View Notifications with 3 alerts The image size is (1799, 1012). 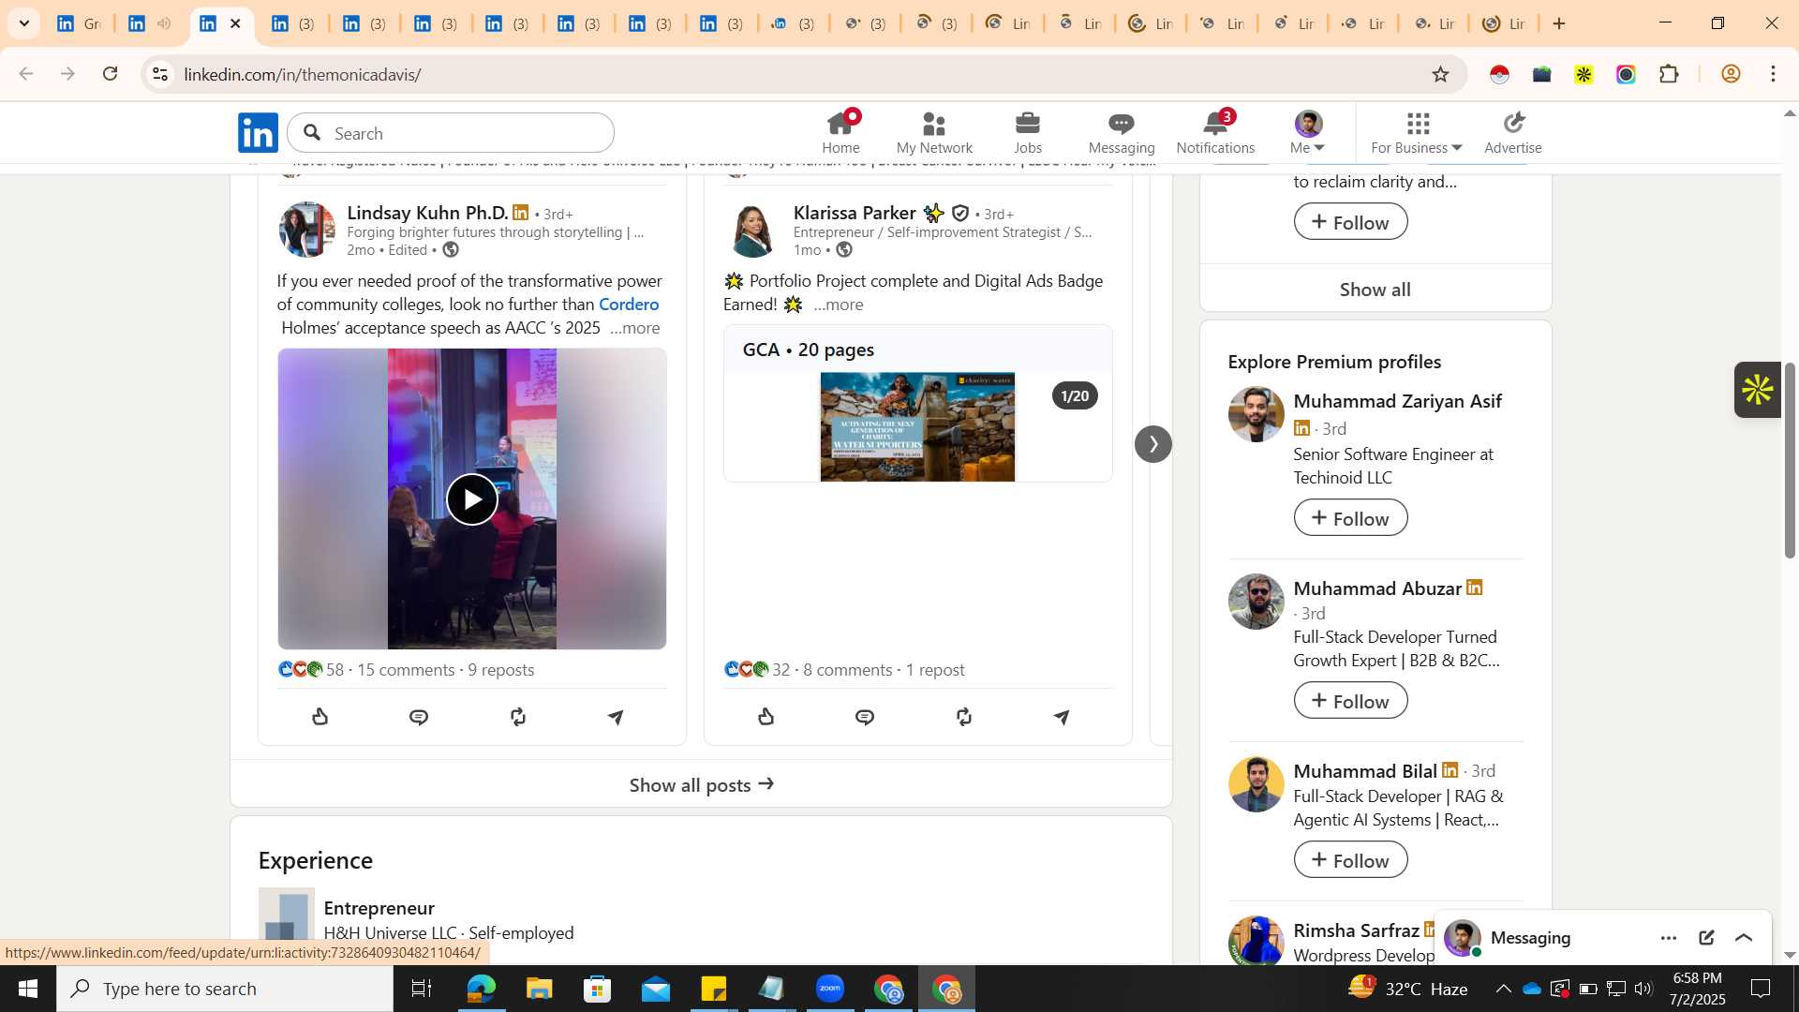[x=1215, y=132]
